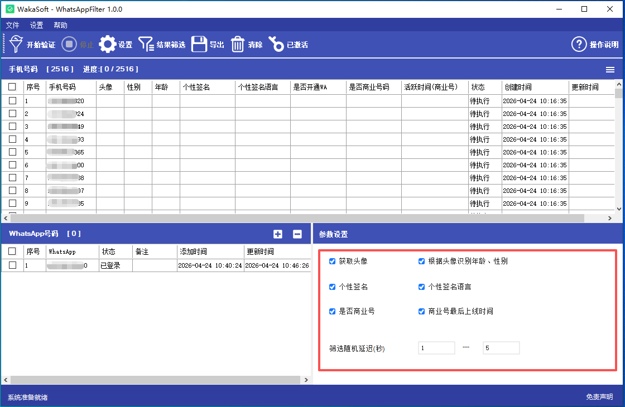The image size is (625, 407).
Task: Open 结果筛选 result filter icon
Action: [x=146, y=45]
